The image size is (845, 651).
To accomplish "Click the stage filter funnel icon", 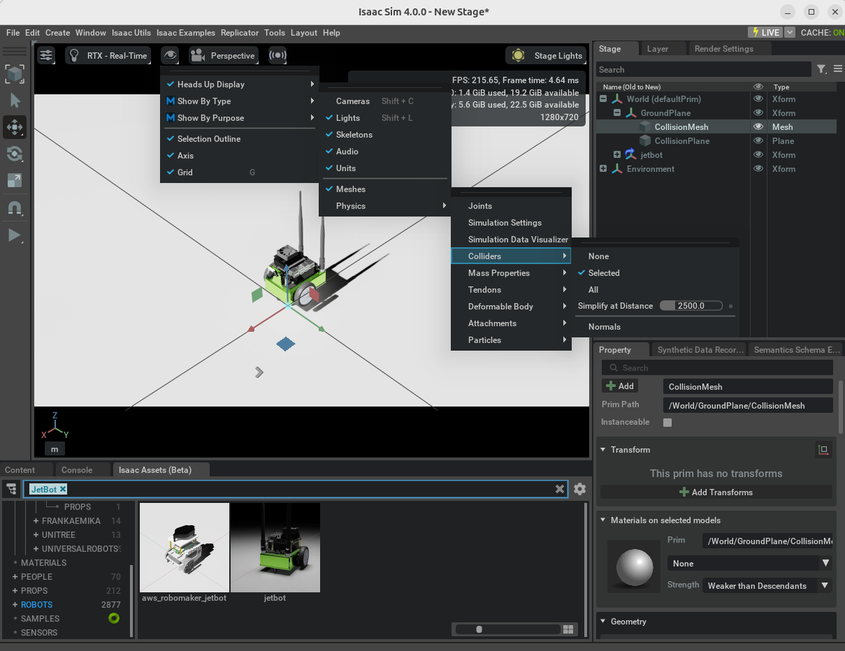I will point(822,69).
